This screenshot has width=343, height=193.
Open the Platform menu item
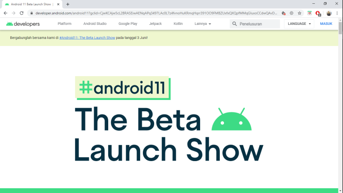coord(65,23)
